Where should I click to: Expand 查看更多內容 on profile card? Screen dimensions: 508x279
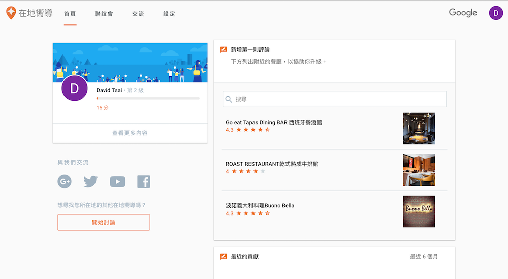pos(130,133)
